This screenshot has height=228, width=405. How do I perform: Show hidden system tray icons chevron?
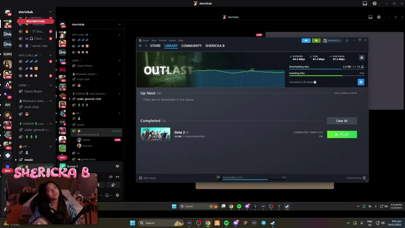[x=348, y=223]
